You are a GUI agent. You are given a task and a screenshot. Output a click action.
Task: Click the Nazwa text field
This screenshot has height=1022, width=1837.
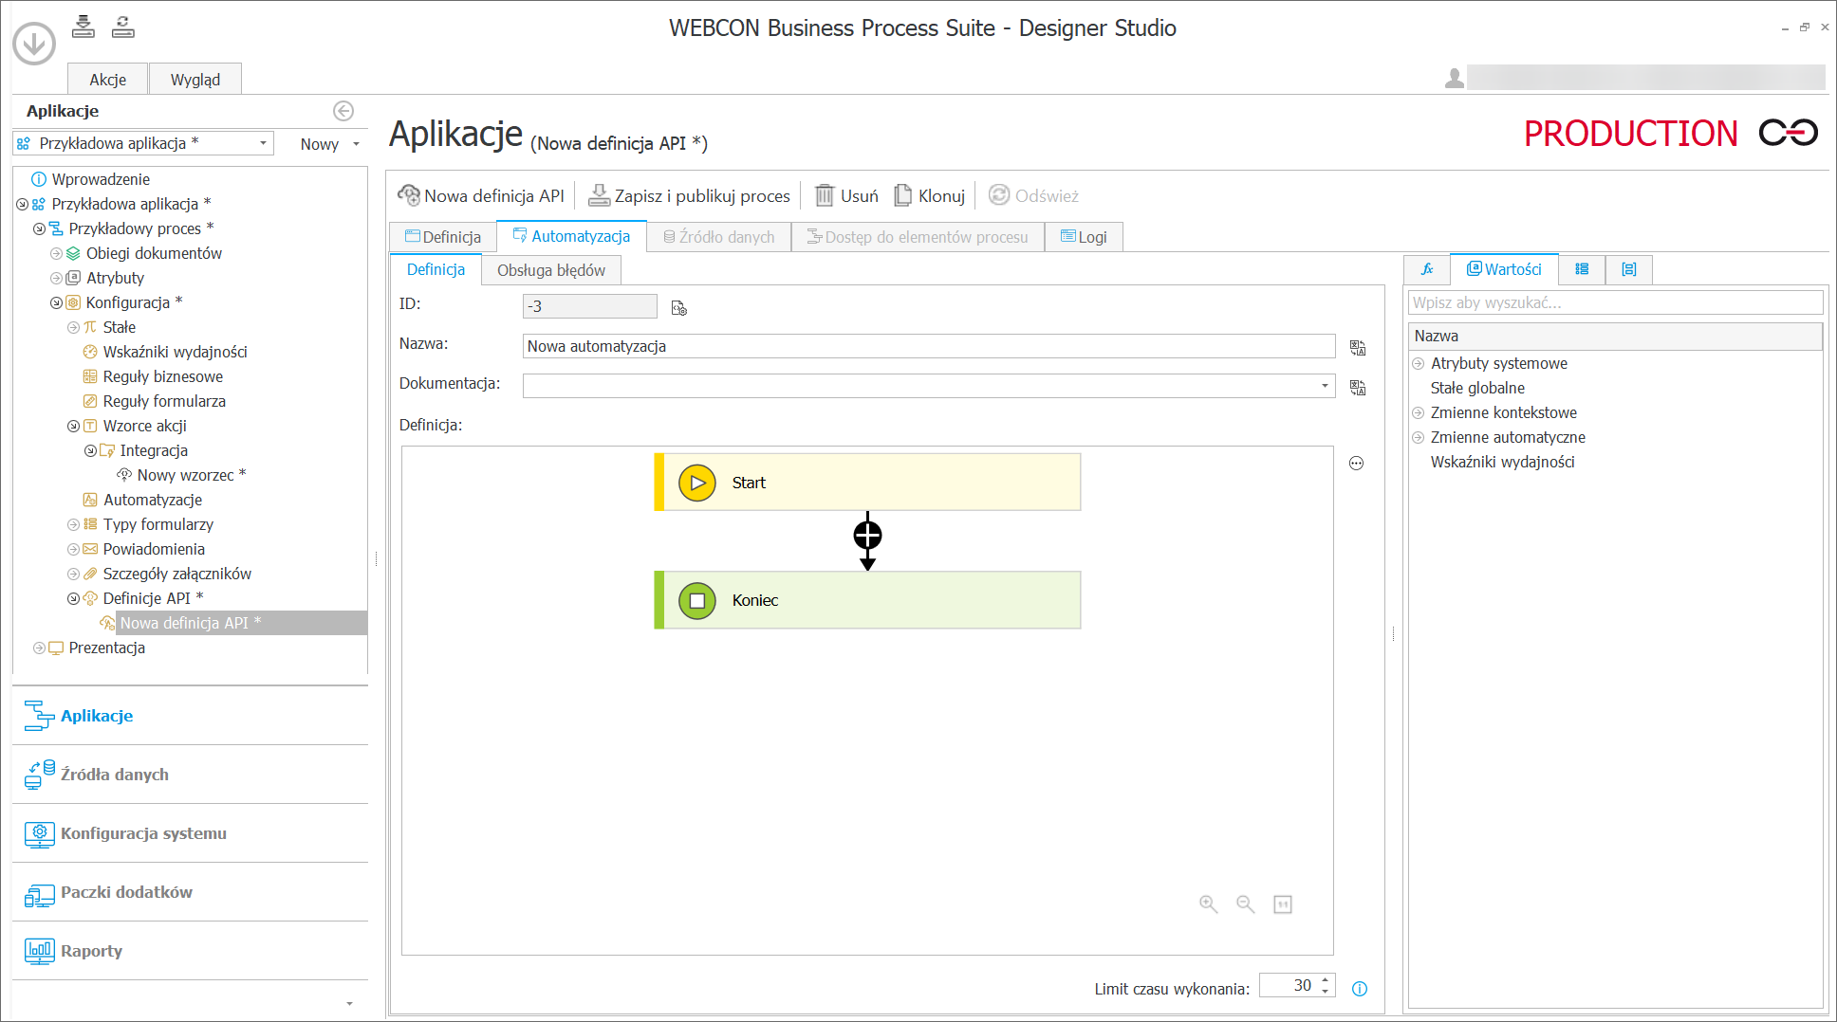(x=928, y=346)
